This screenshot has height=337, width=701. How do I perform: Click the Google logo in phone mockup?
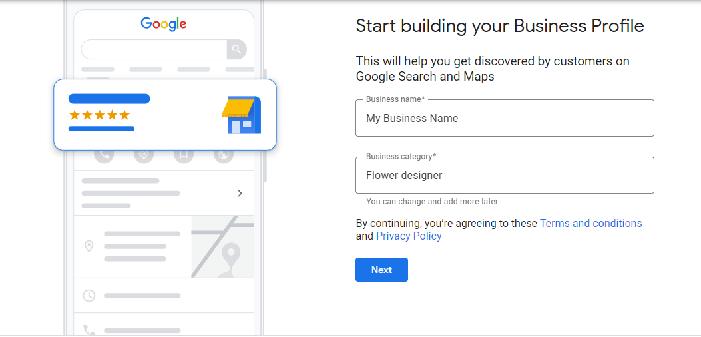coord(164,24)
